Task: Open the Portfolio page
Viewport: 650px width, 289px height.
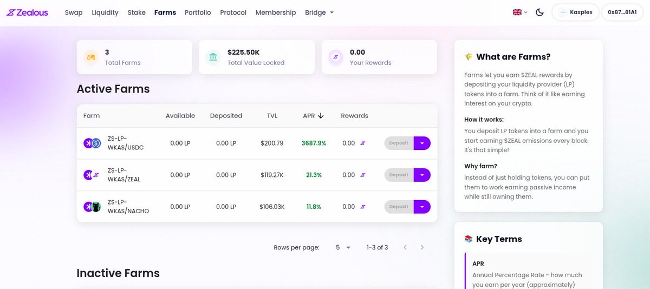Action: click(198, 12)
